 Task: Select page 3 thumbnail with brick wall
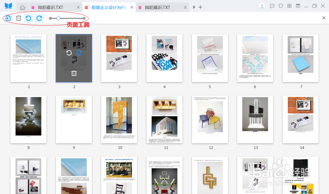click(119, 58)
